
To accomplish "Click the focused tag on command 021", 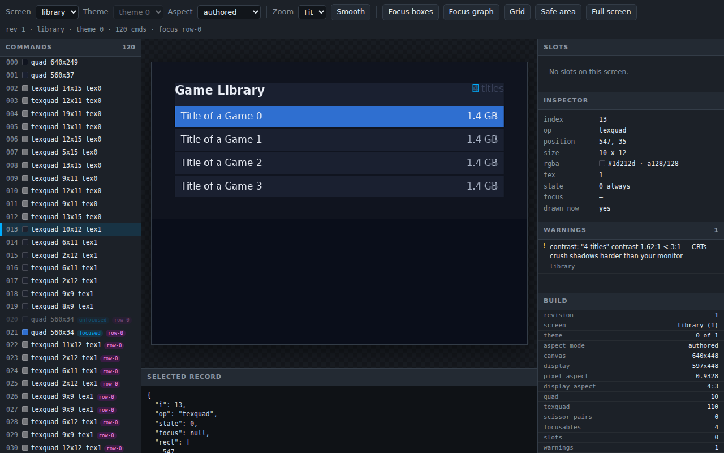I will click(90, 333).
